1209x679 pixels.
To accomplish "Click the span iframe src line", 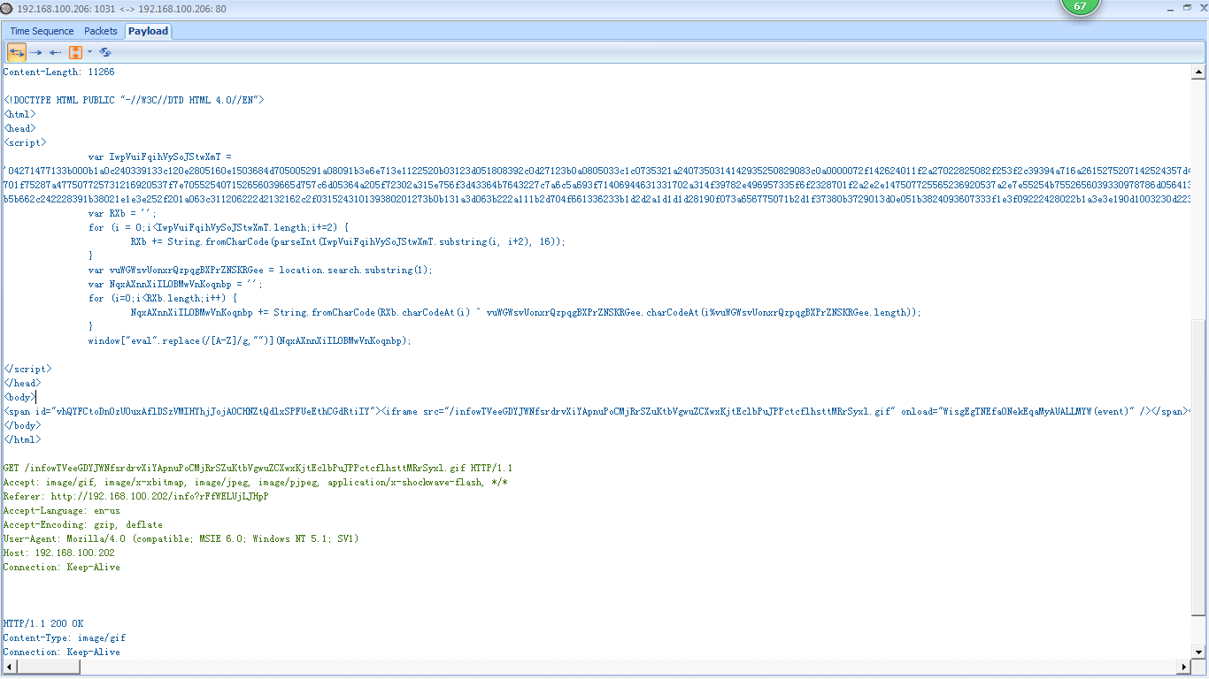I will pyautogui.click(x=597, y=411).
